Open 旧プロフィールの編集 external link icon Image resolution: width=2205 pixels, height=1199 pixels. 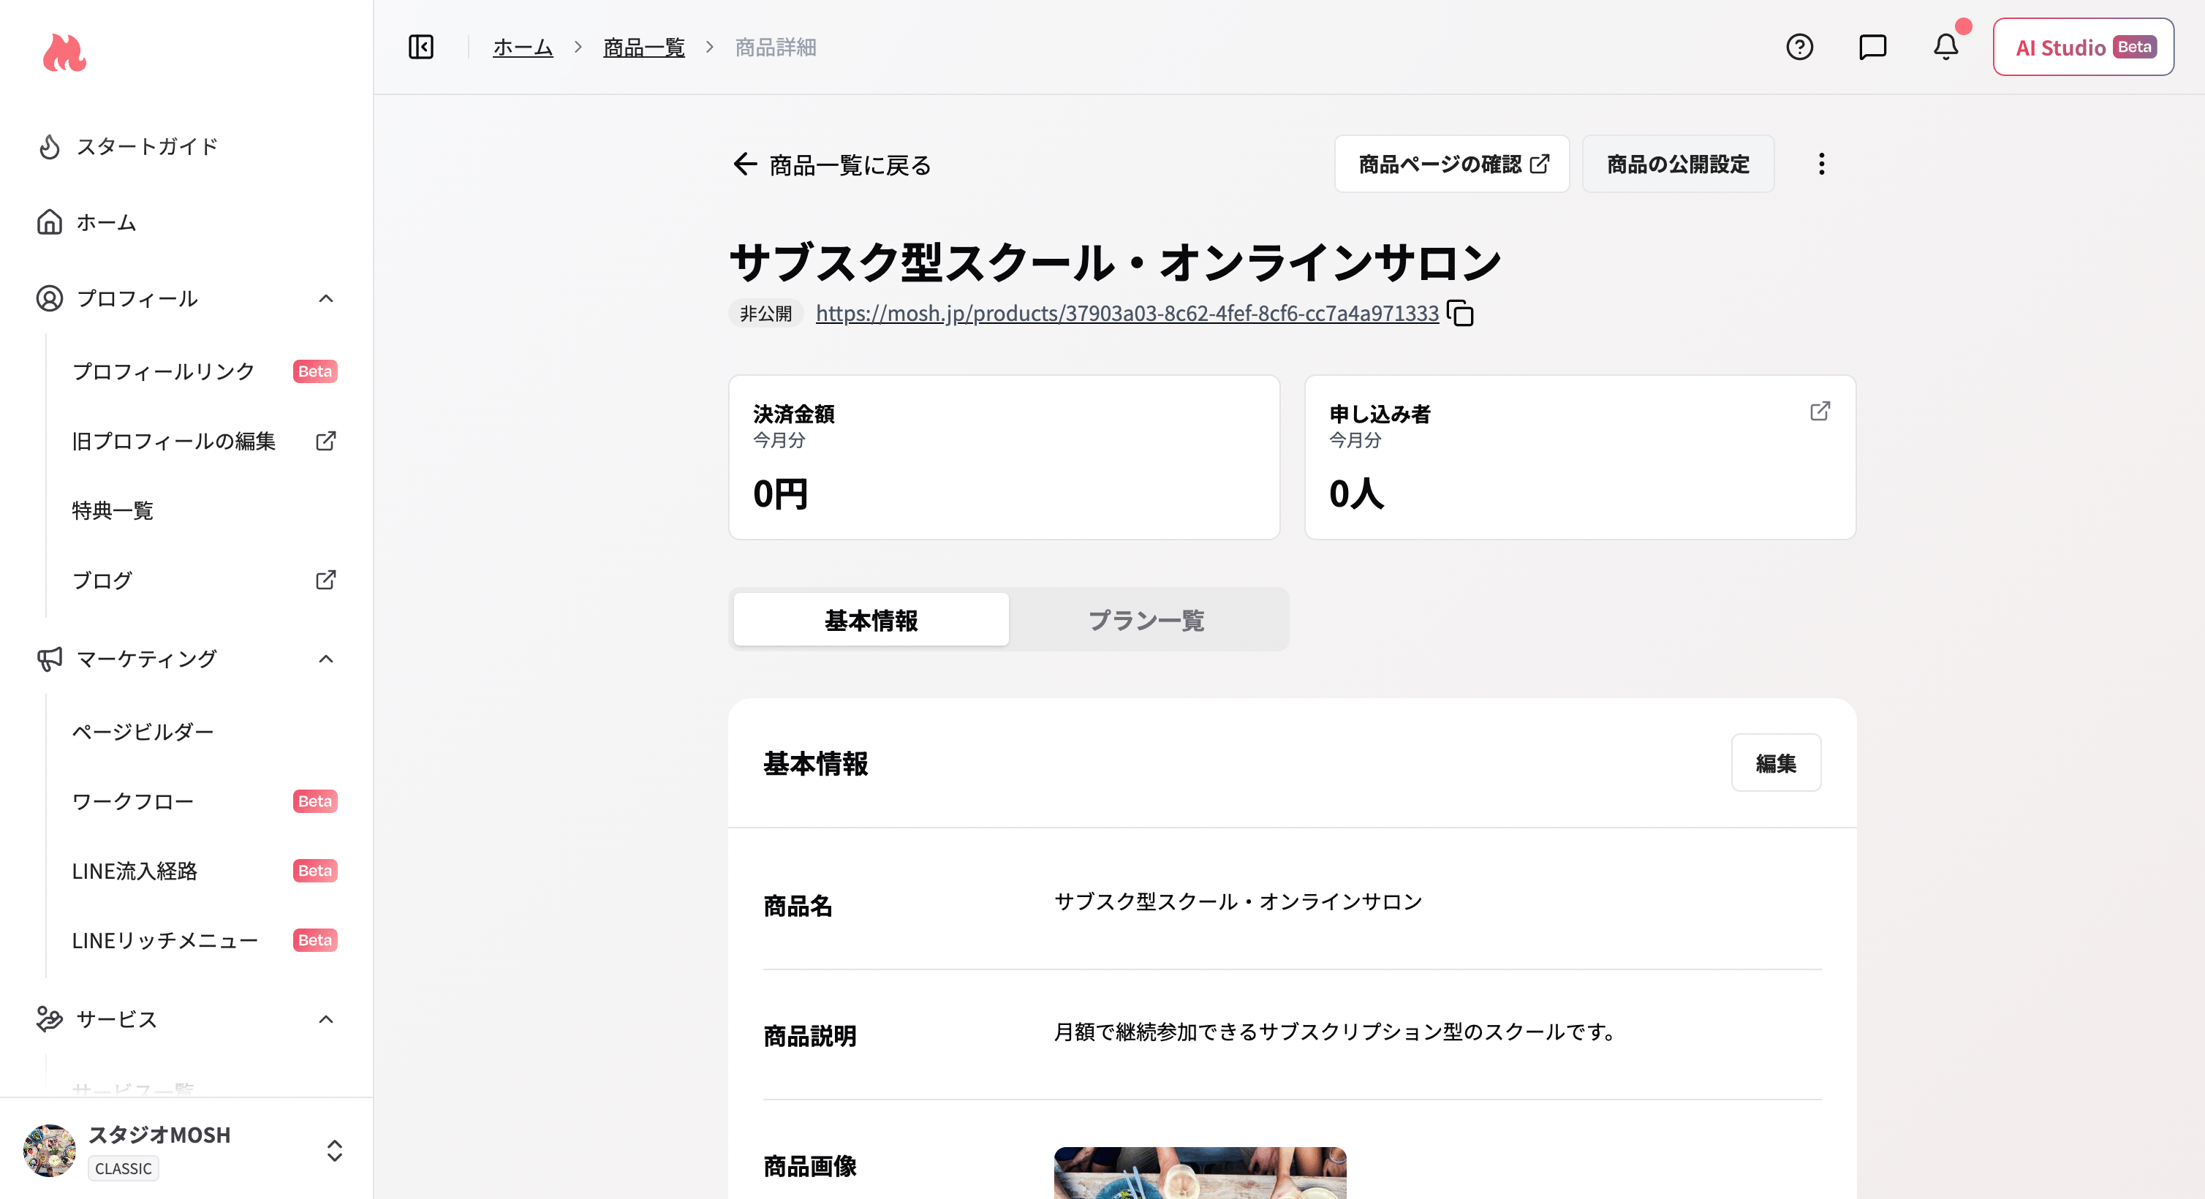(325, 441)
